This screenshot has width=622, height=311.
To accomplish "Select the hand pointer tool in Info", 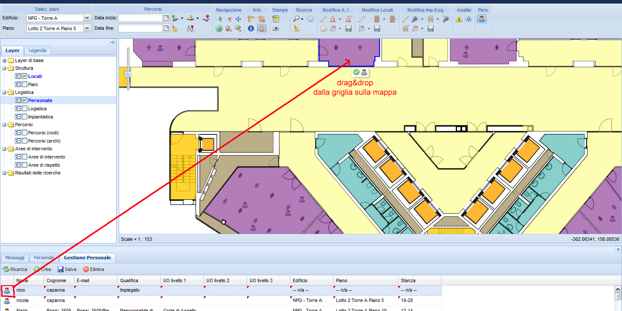I will tap(261, 28).
